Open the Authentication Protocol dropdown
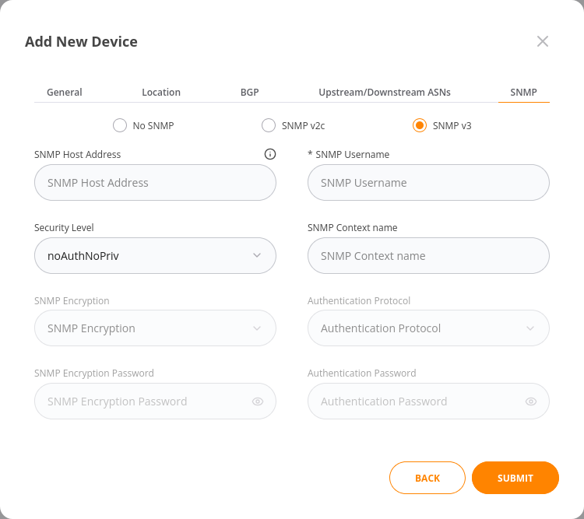Image resolution: width=584 pixels, height=519 pixels. (428, 328)
